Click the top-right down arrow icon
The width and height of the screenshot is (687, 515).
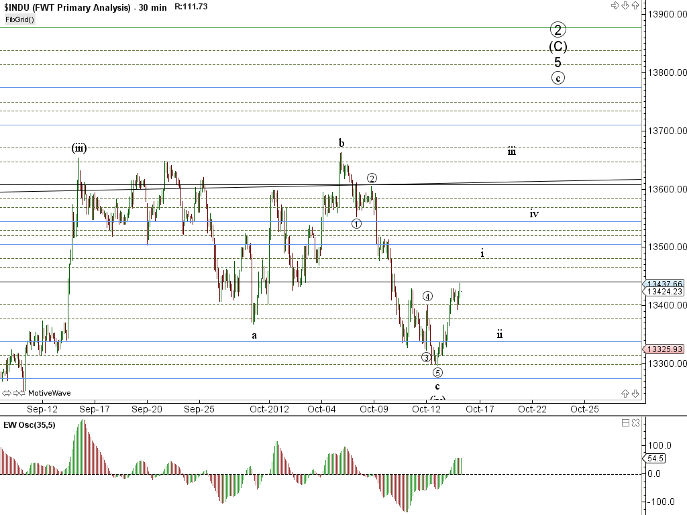[625, 6]
